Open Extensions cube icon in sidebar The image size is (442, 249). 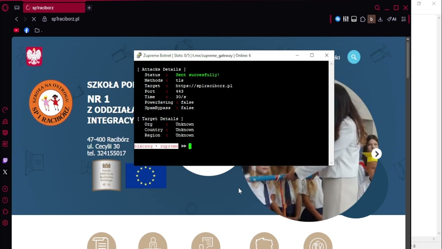[x=5, y=211]
